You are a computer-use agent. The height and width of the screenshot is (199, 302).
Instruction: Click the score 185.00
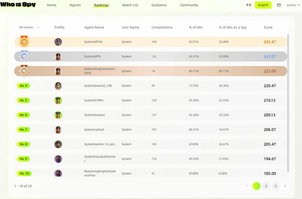point(270,173)
